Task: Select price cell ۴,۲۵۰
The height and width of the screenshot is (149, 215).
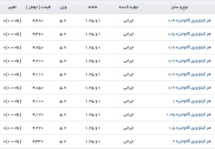Action: [x=38, y=48]
